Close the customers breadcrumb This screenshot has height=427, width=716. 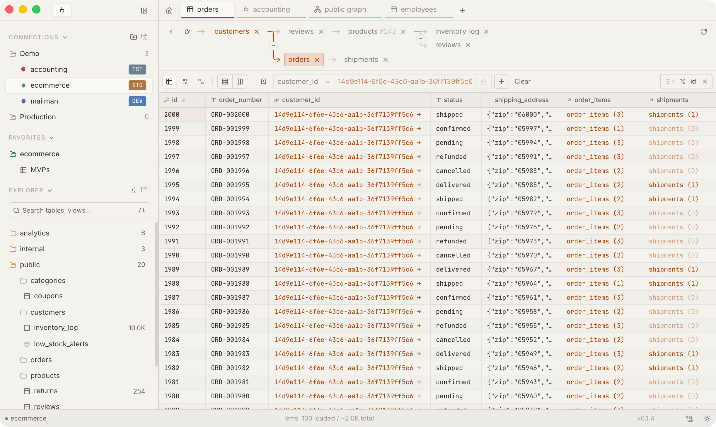[x=257, y=31]
